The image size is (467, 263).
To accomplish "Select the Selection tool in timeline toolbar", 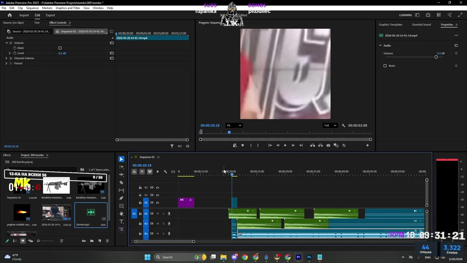I will 121,159.
